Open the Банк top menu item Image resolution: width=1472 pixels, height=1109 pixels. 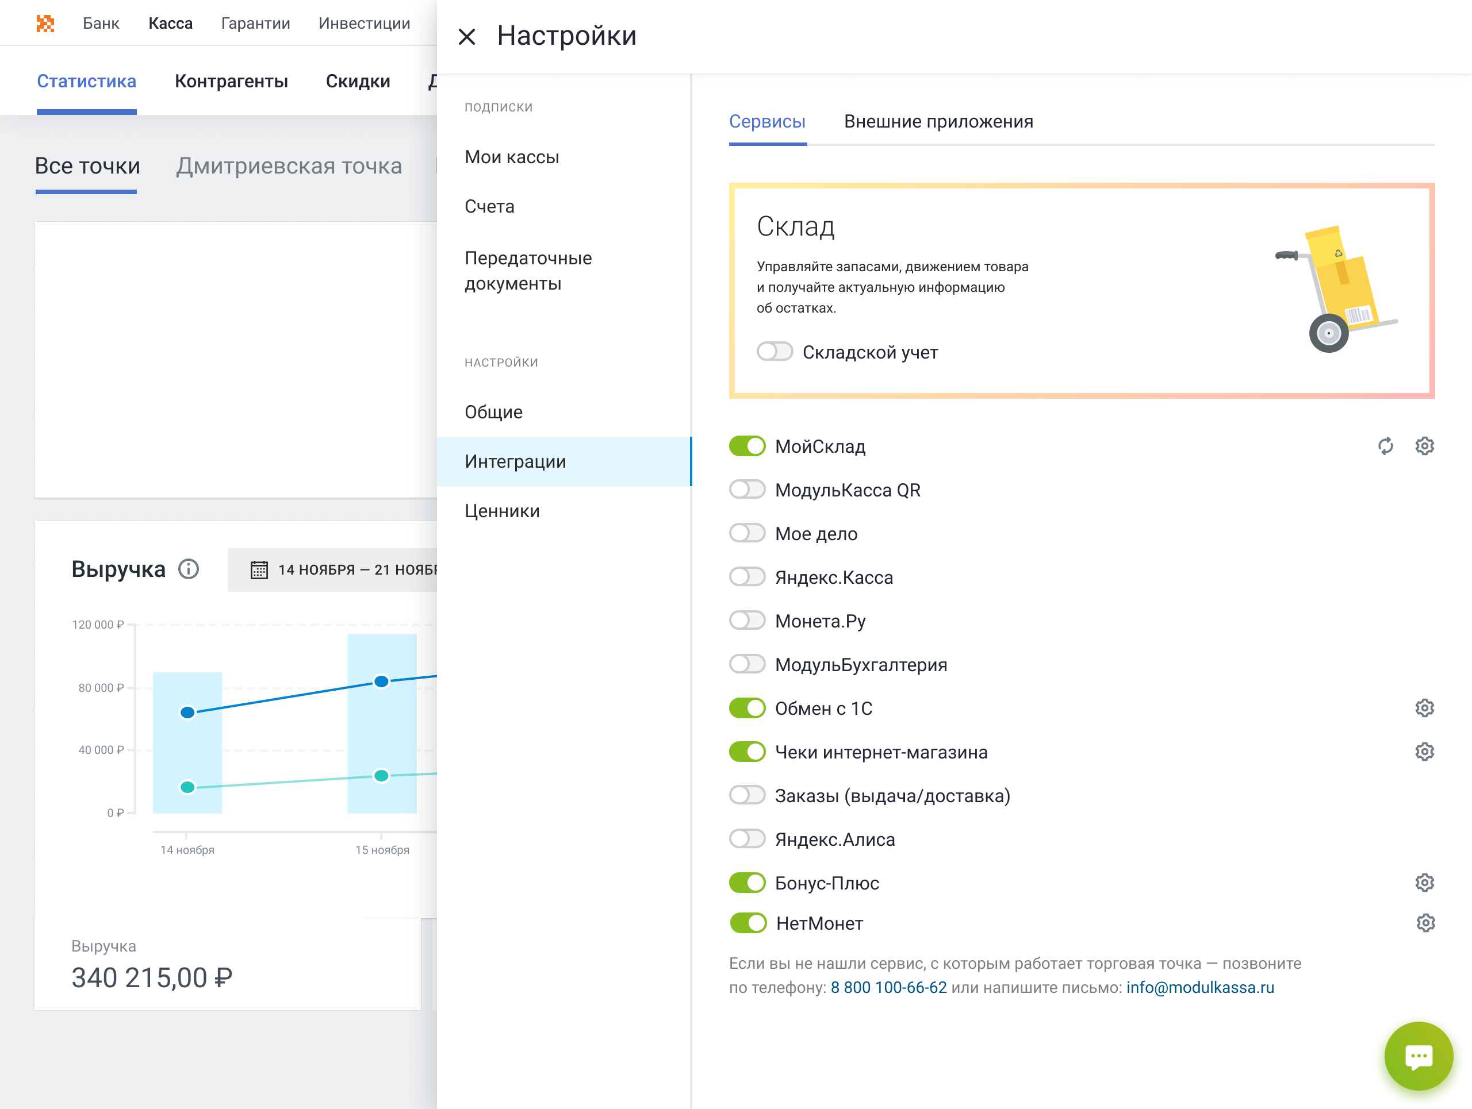coord(101,23)
